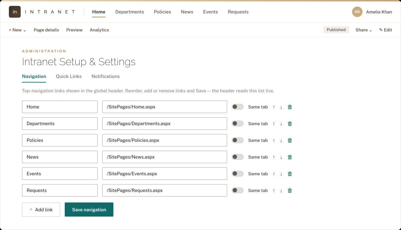401x230 pixels.
Task: Click the /SitePages/News.aspx URL field
Action: (165, 157)
